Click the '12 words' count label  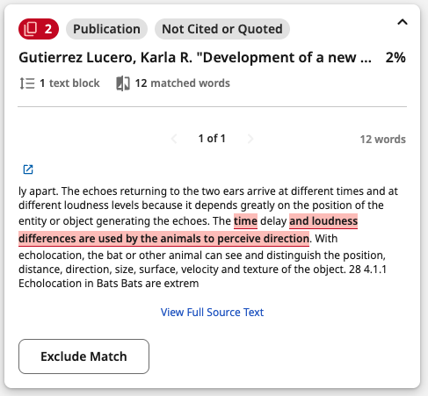pos(383,140)
